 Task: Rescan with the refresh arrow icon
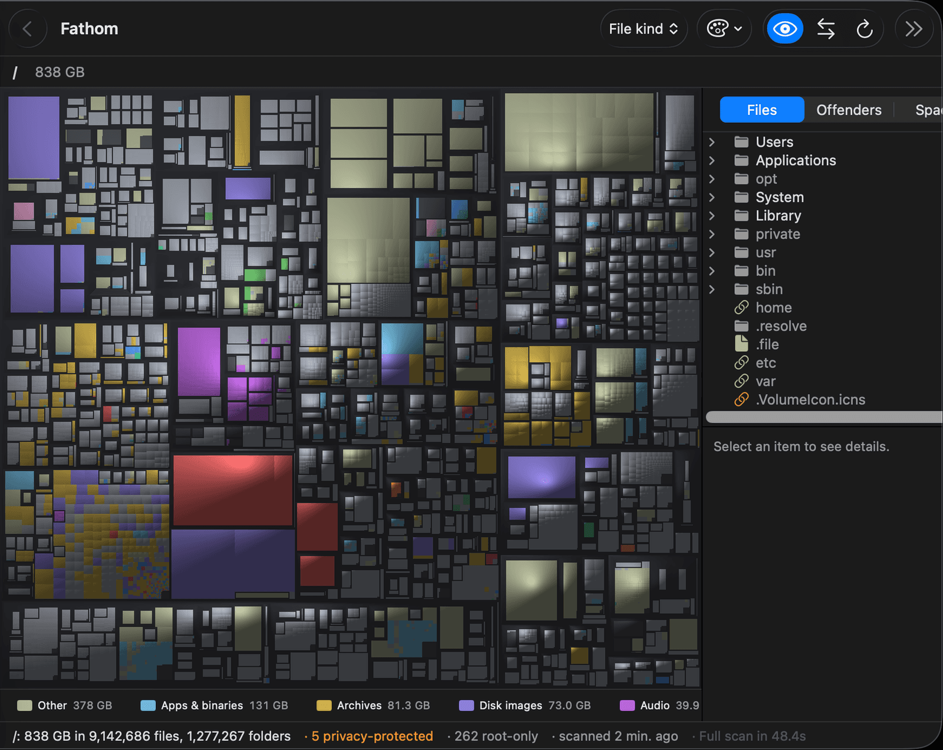pyautogui.click(x=865, y=28)
